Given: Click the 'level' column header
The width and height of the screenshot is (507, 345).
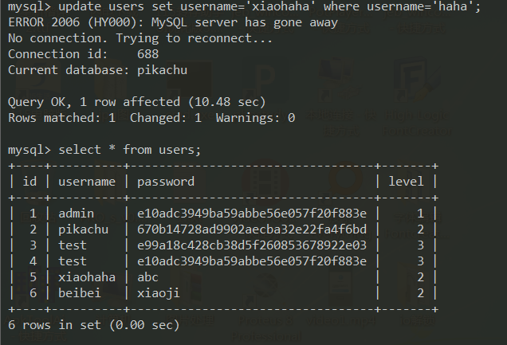Looking at the screenshot, I should [406, 182].
